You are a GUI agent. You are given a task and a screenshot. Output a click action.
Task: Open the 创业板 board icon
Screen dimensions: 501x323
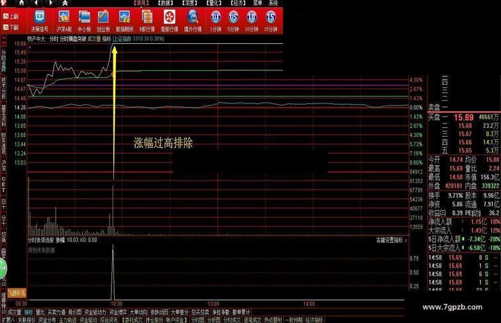103,21
